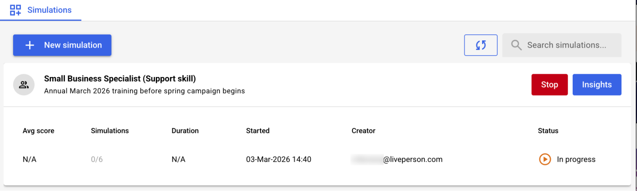
Task: Stop the running simulation
Action: [x=549, y=85]
